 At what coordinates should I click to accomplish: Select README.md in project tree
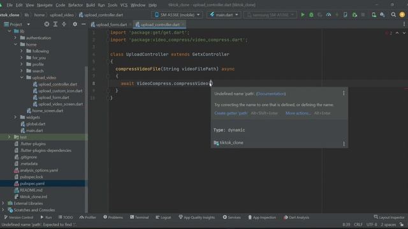(x=31, y=190)
